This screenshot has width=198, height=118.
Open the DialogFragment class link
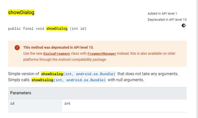pyautogui.click(x=57, y=54)
